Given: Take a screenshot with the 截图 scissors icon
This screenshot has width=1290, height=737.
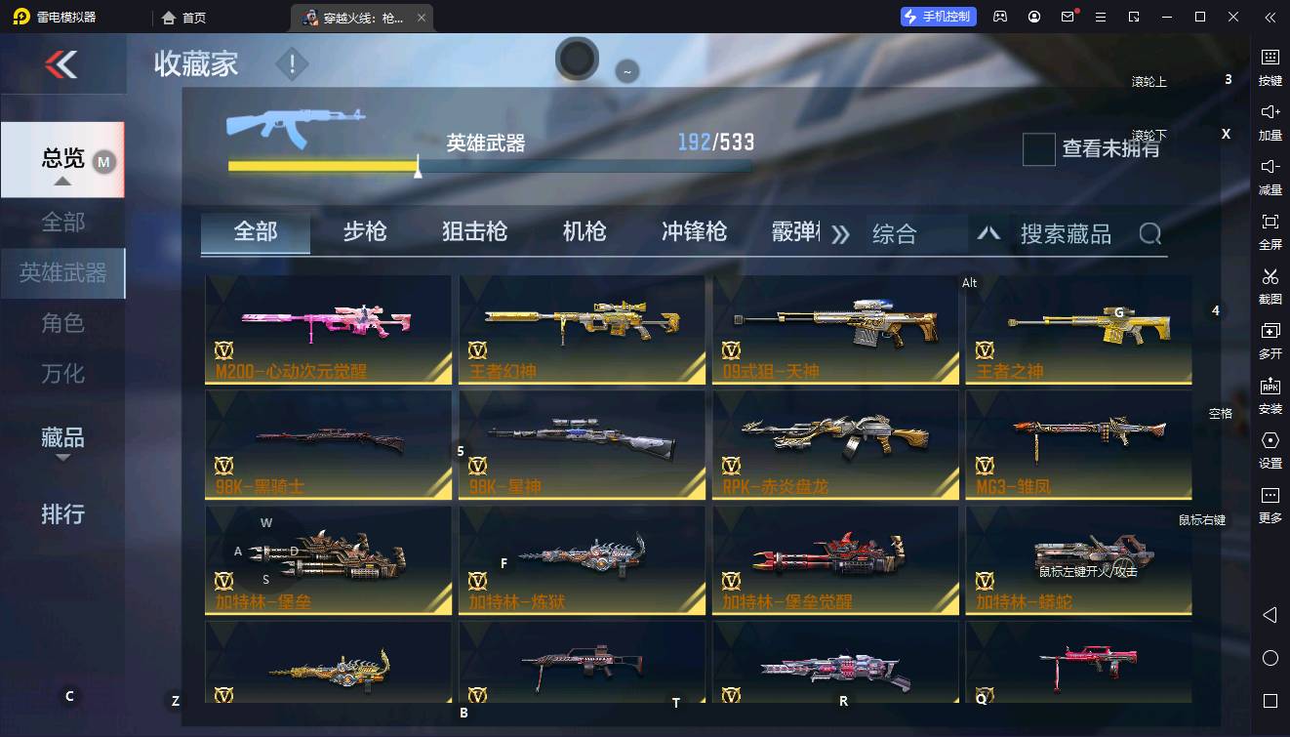Looking at the screenshot, I should pyautogui.click(x=1270, y=285).
